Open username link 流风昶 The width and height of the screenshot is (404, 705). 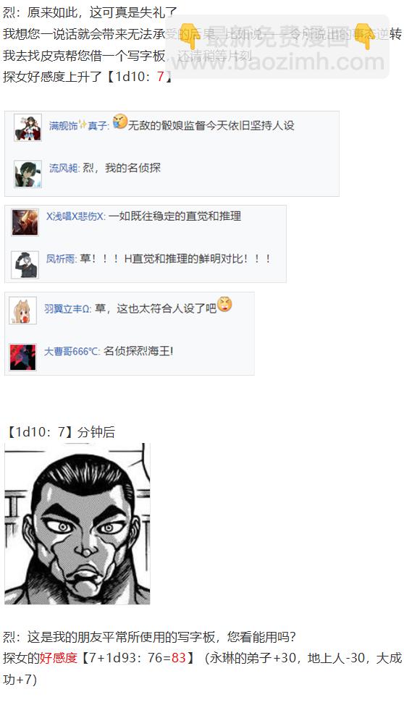click(x=64, y=168)
